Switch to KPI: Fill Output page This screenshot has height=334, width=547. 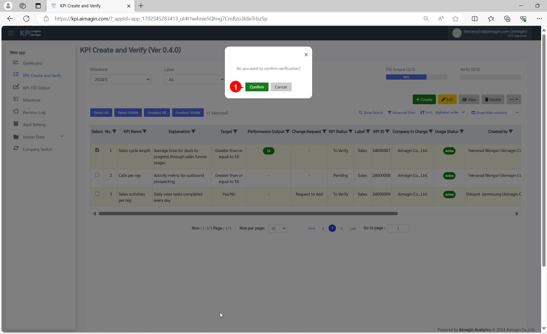37,88
